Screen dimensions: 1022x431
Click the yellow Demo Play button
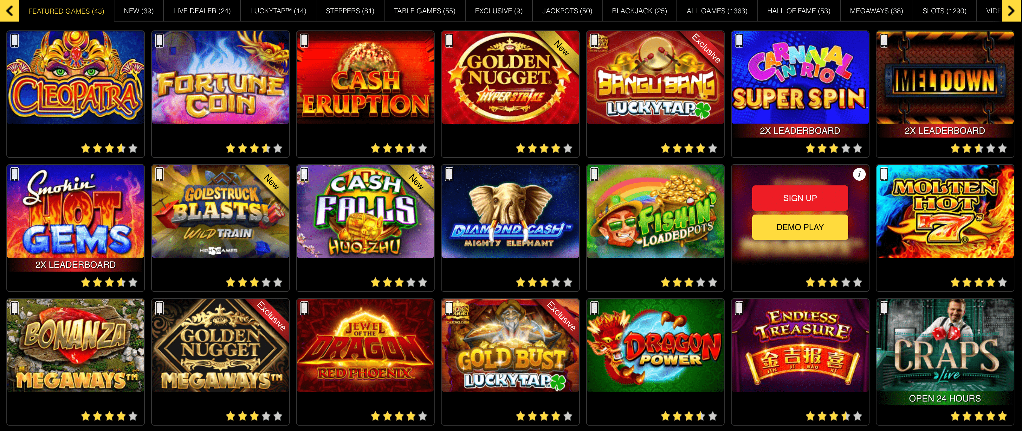[800, 227]
